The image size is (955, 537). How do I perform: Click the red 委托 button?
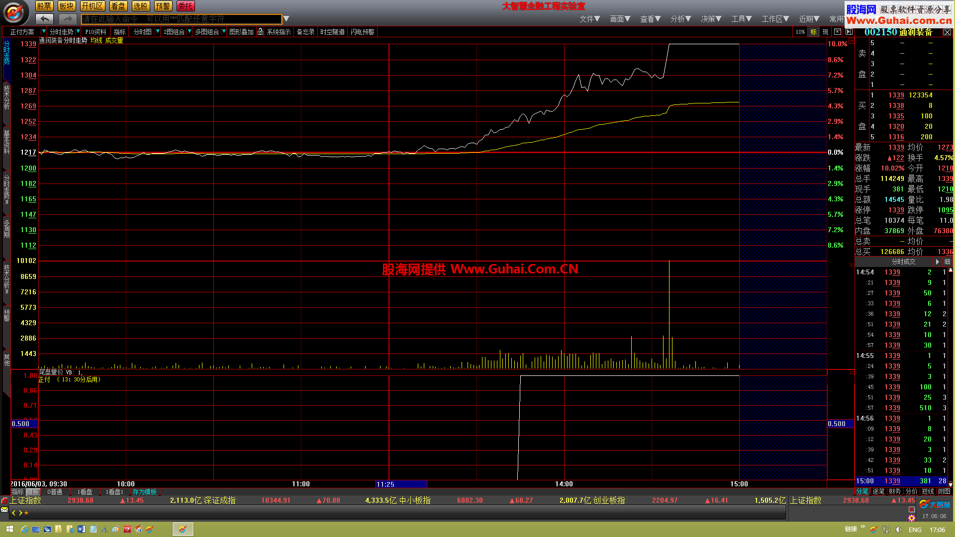pos(186,6)
